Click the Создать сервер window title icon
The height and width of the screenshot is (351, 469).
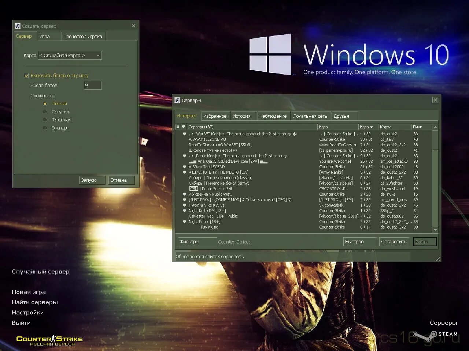coord(17,26)
